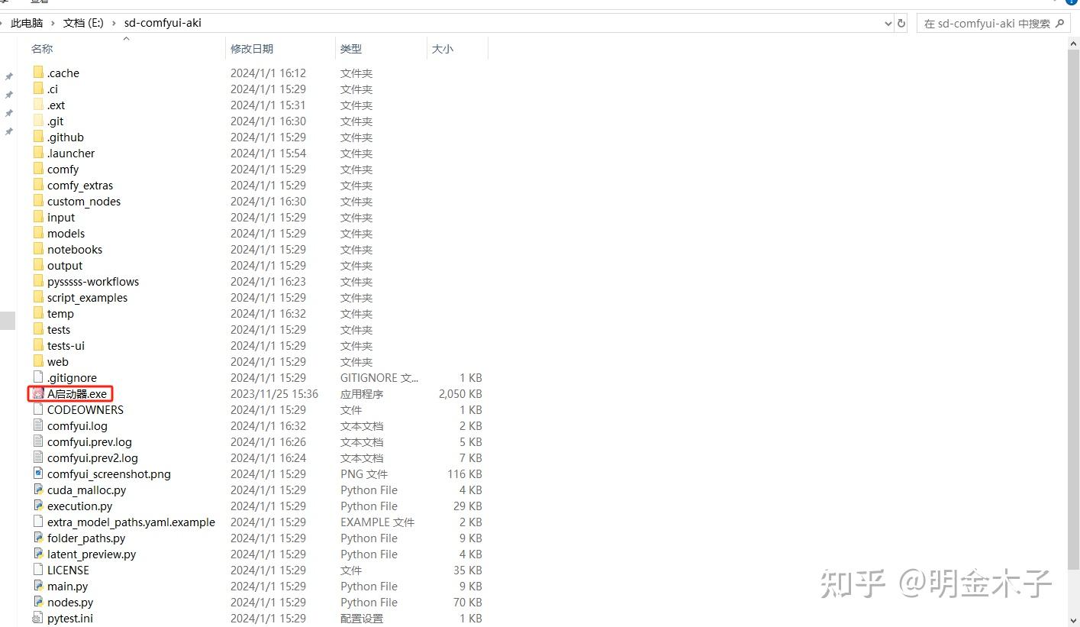Screen dimensions: 1080x627
Task: Click the nodes.py file icon
Action: (38, 602)
